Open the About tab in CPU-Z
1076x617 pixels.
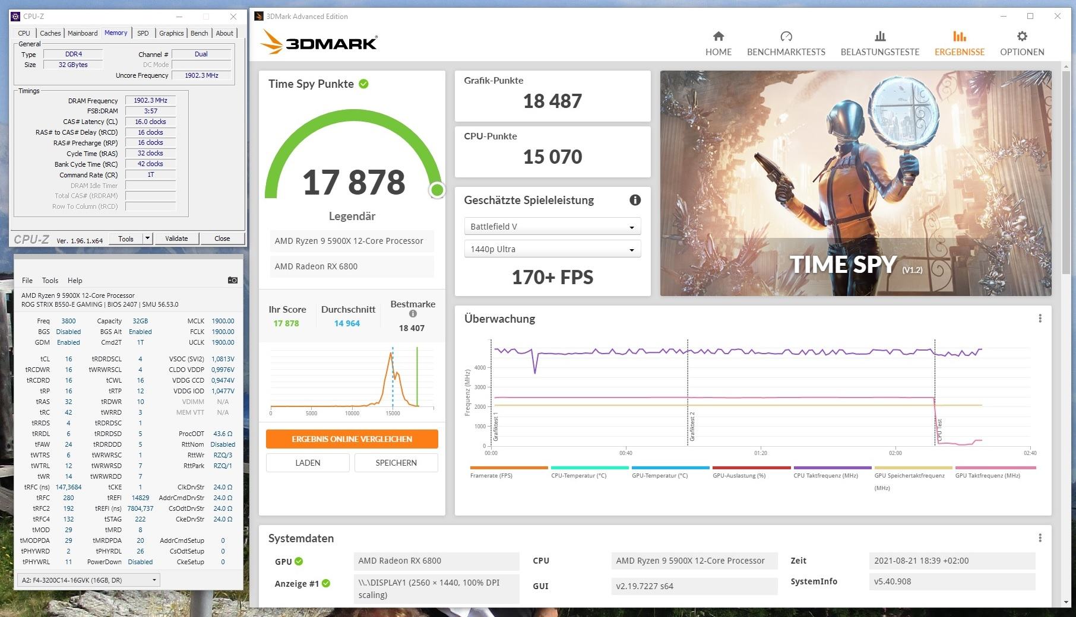coord(224,33)
